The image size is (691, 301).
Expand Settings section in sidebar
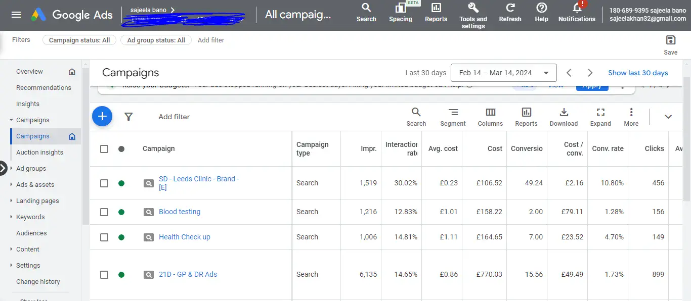tap(11, 266)
